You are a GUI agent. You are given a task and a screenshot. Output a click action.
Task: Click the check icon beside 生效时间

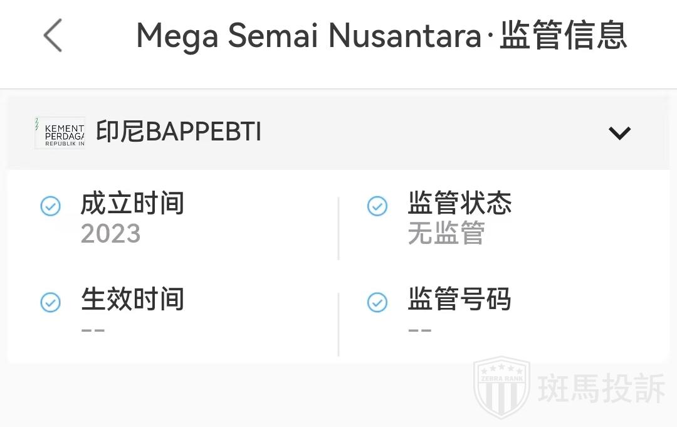51,302
